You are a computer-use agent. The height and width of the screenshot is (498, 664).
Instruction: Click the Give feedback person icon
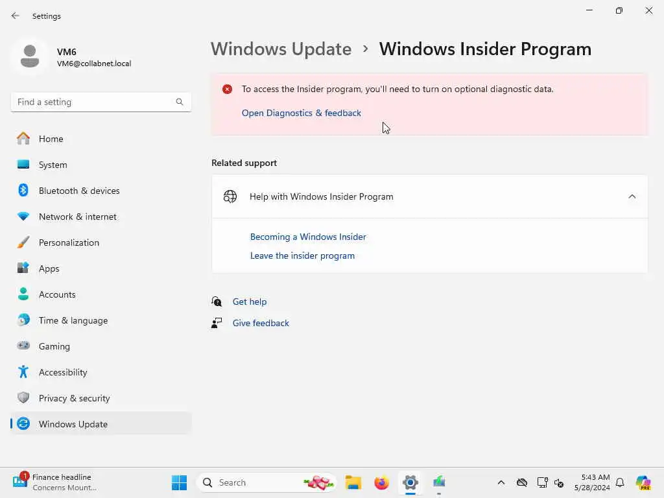217,323
